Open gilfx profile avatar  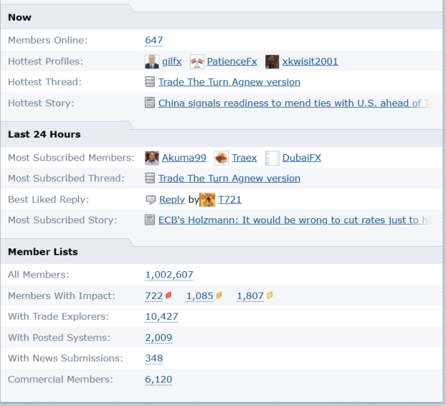pos(151,61)
